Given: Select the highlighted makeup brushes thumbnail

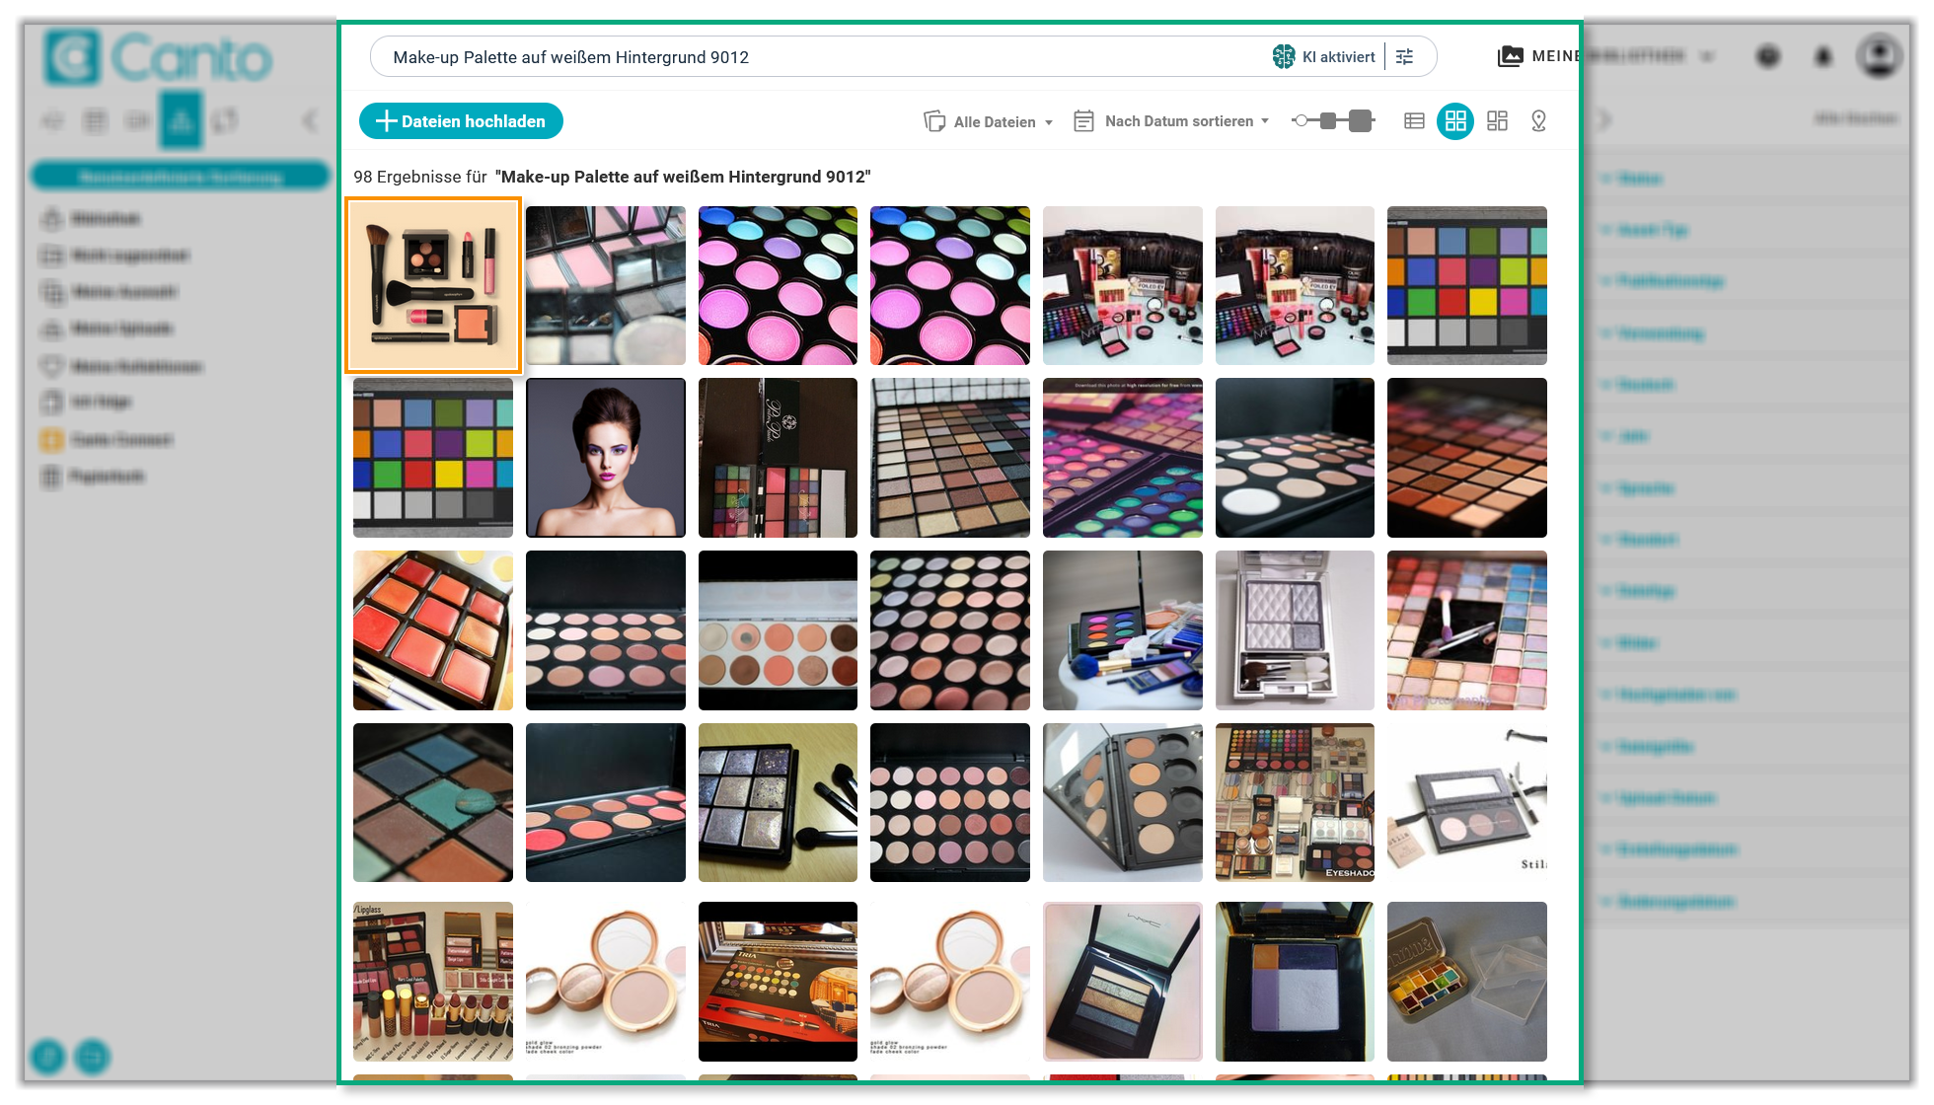Looking at the screenshot, I should point(433,285).
